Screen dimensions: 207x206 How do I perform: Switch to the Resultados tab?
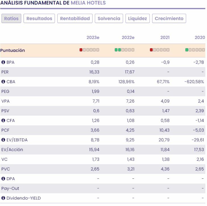[x=39, y=18]
